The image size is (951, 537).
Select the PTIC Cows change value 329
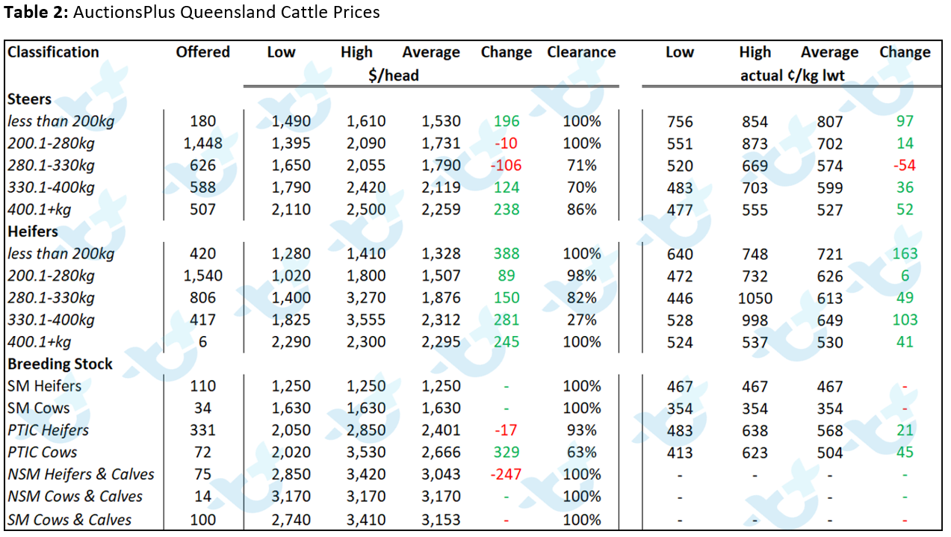[x=506, y=452]
